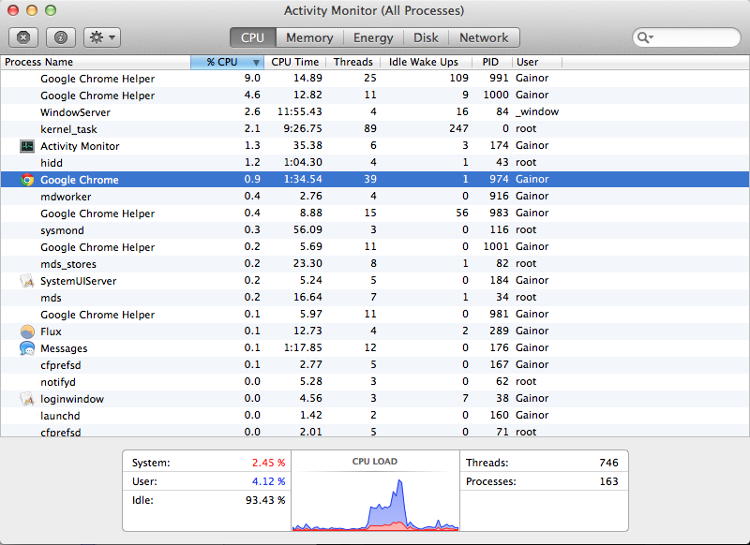Viewport: 750px width, 545px height.
Task: Select the cfprefsd row with PID 167
Action: (375, 365)
